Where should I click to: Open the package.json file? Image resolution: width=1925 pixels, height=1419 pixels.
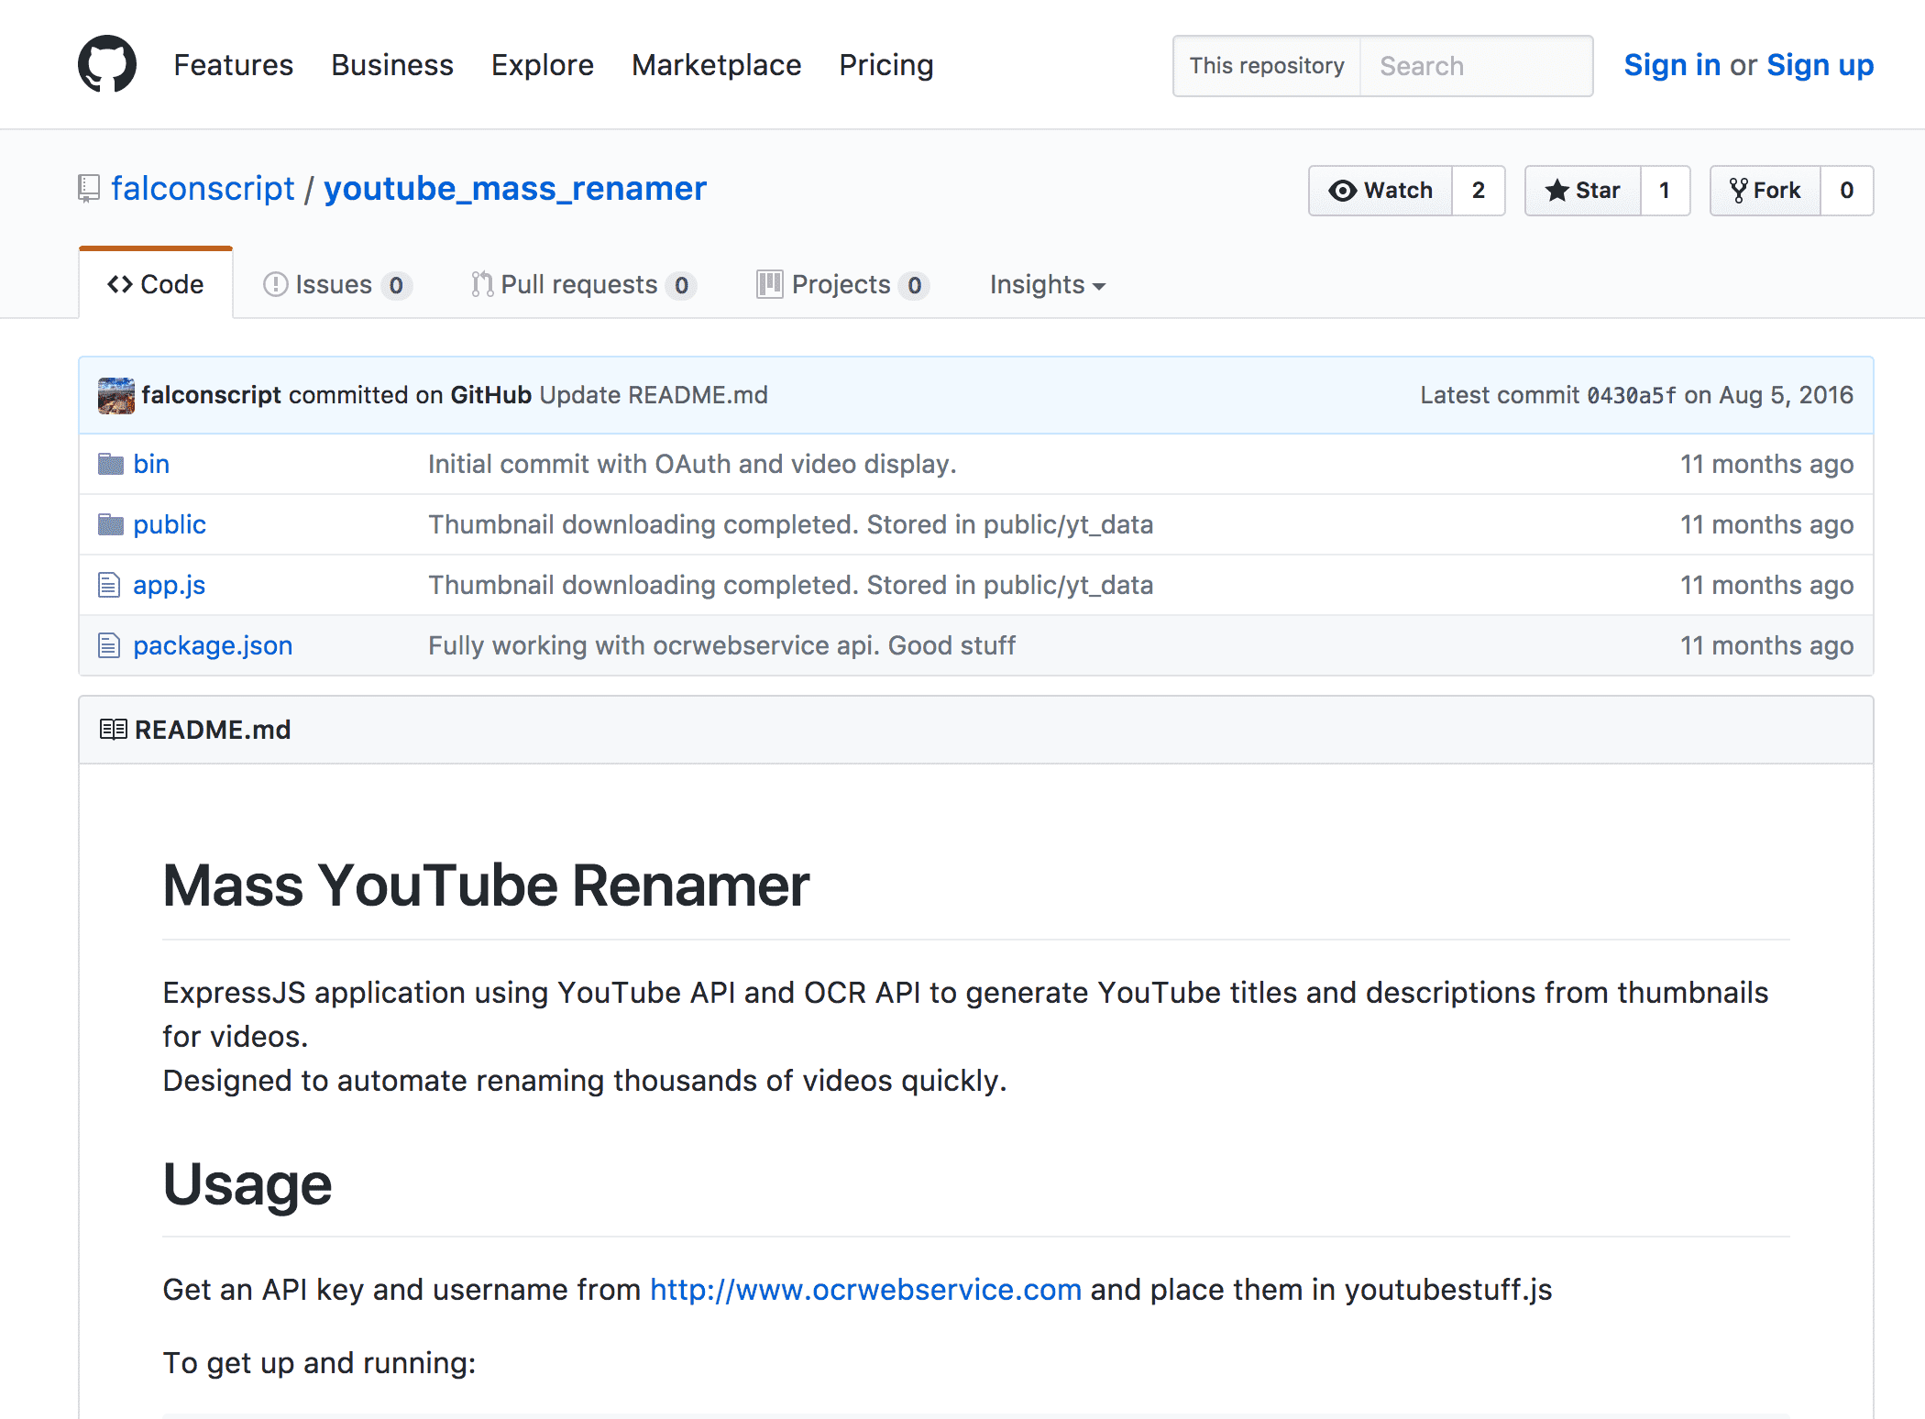(213, 645)
